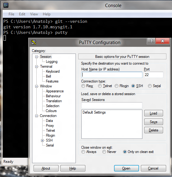172x177 pixels.
Task: Click the Saved Sessions name field
Action: (x=112, y=105)
